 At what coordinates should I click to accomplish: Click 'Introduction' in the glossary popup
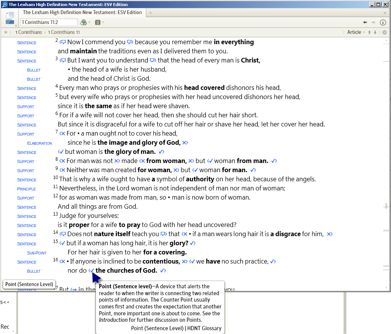click(113, 320)
